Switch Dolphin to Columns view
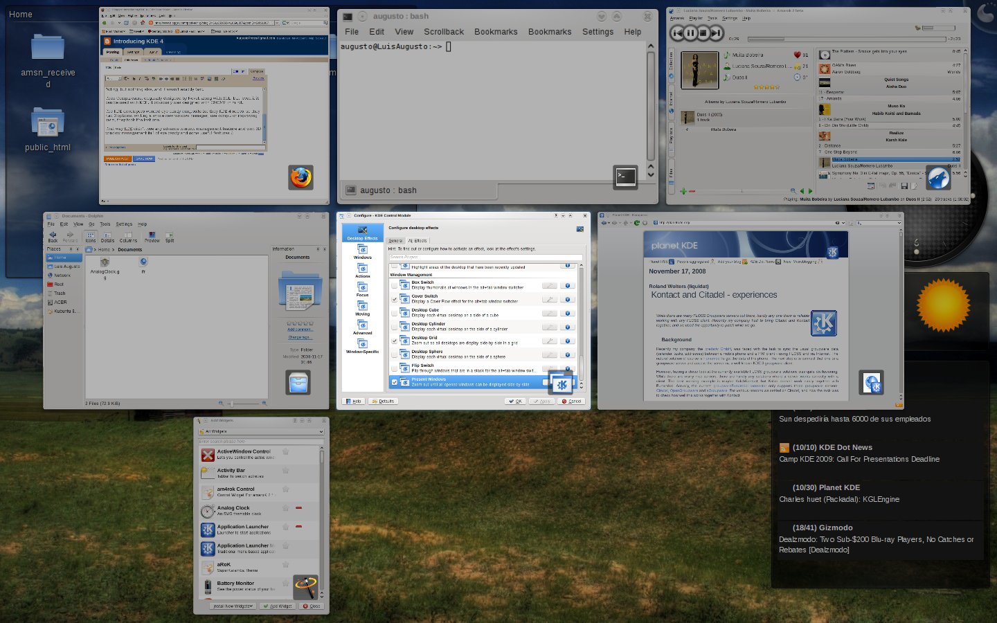This screenshot has width=997, height=623. coord(128,236)
